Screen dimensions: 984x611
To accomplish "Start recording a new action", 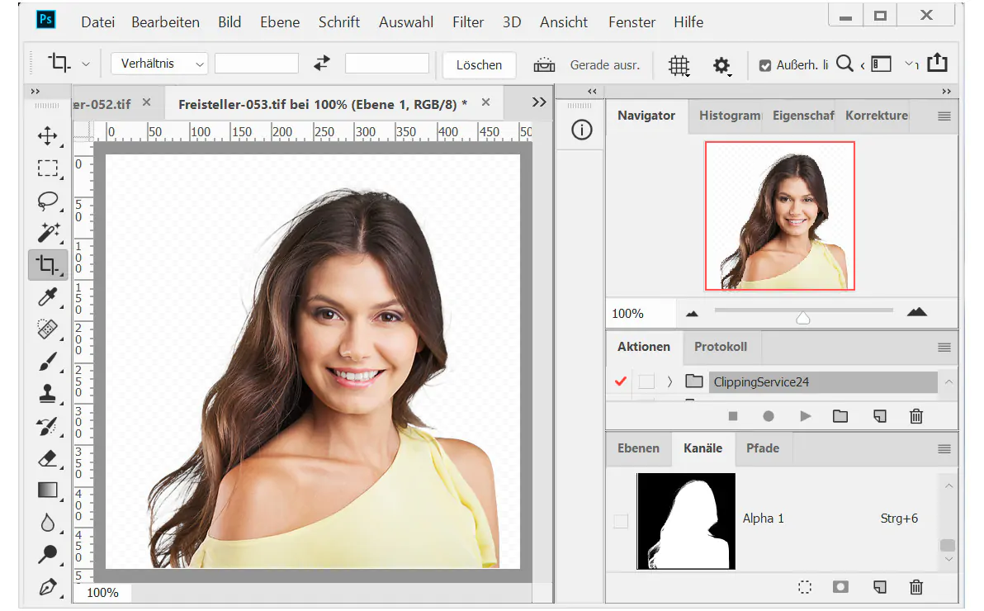I will click(x=769, y=416).
